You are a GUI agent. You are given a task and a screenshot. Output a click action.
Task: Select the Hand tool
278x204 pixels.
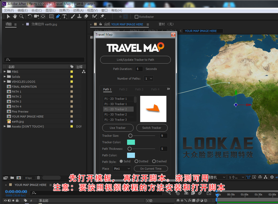pos(15,16)
